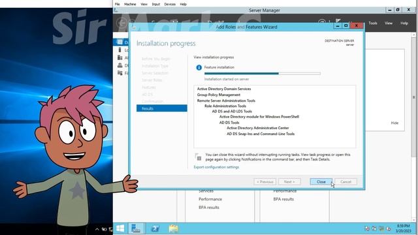Open the VirtualBox Devices menu
418x235 pixels.
click(170, 5)
